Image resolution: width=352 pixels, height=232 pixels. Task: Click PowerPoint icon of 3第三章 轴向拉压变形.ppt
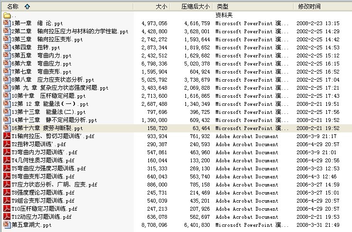(7, 39)
